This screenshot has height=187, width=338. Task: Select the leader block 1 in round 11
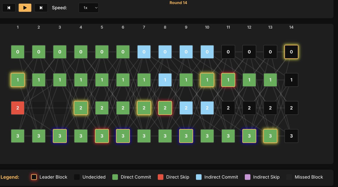coord(228,80)
